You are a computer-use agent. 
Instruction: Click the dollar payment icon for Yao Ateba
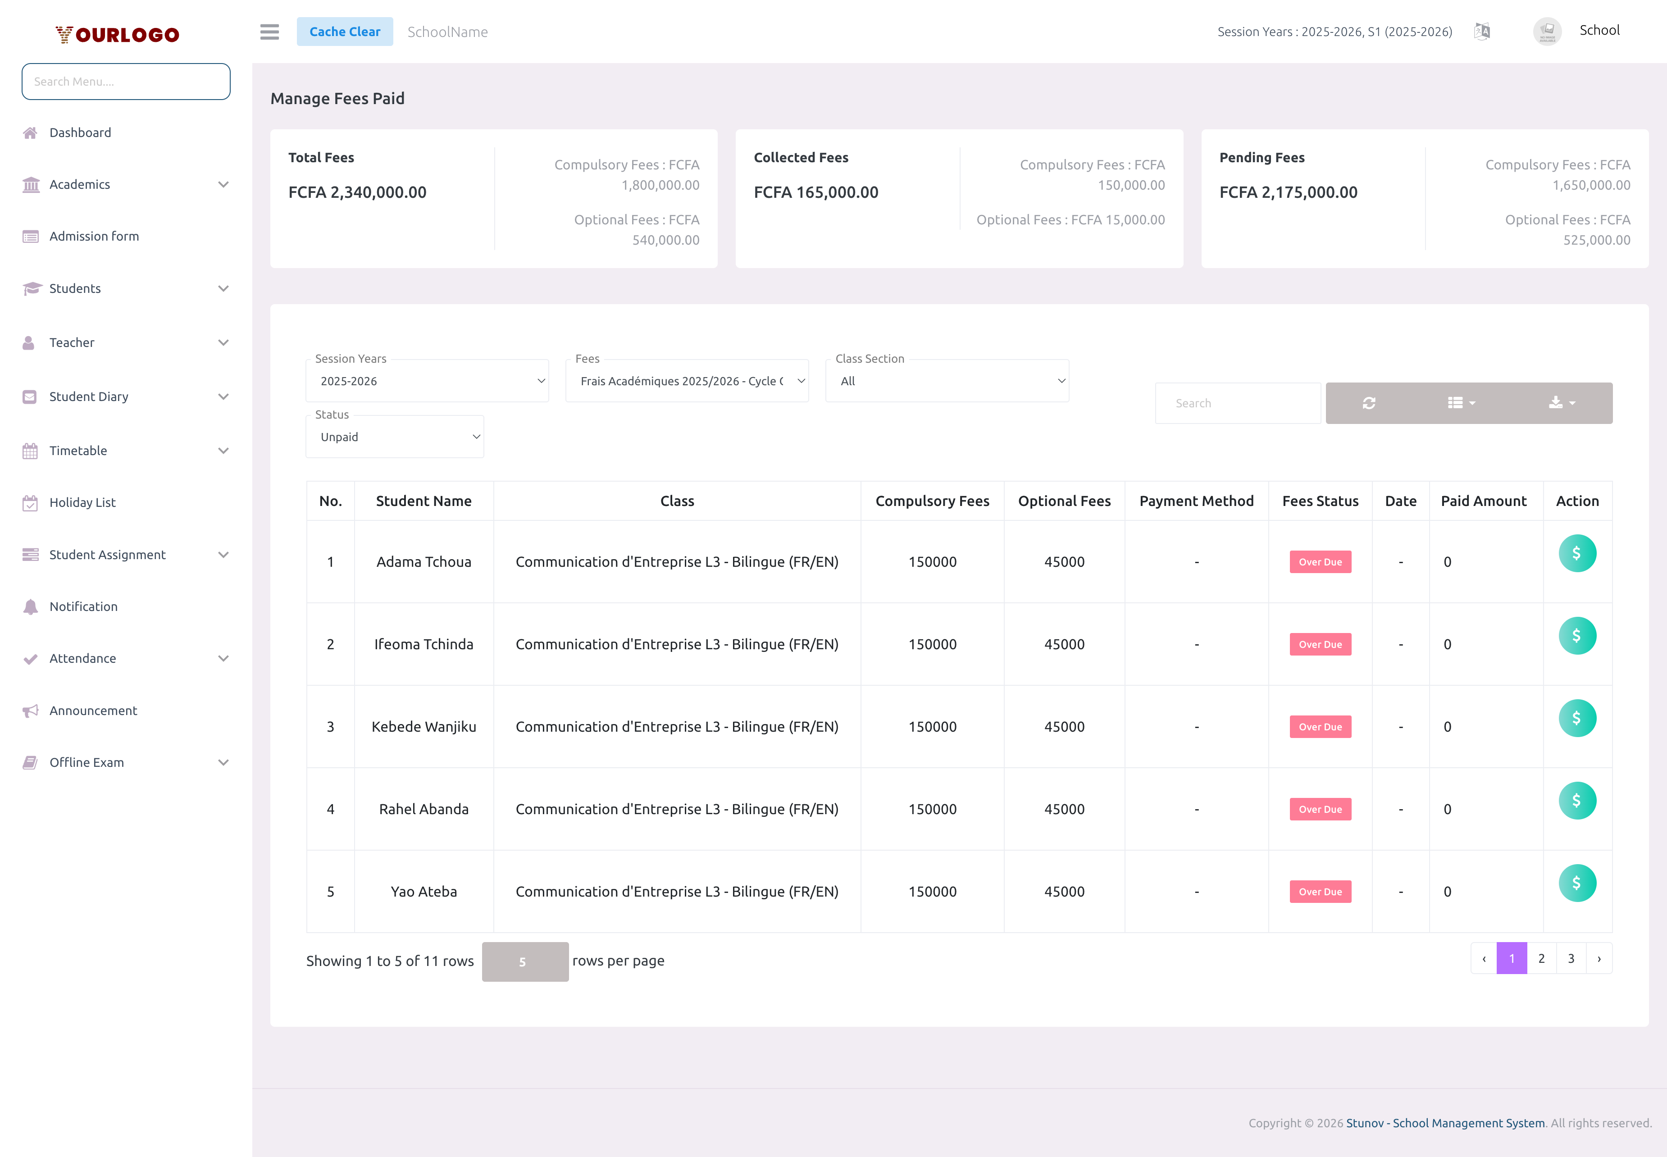click(x=1577, y=882)
